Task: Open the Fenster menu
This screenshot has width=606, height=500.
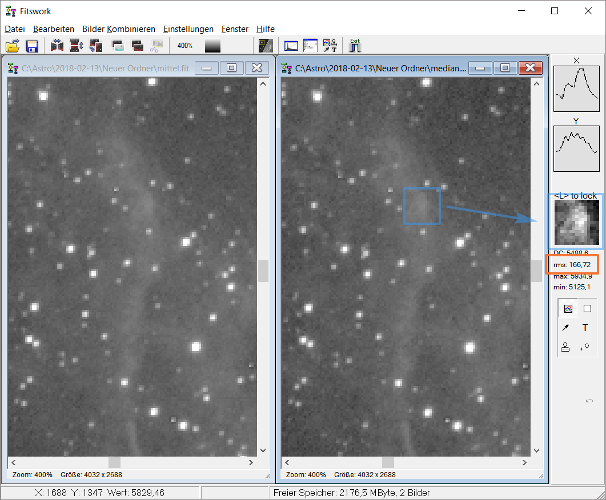Action: [x=235, y=29]
